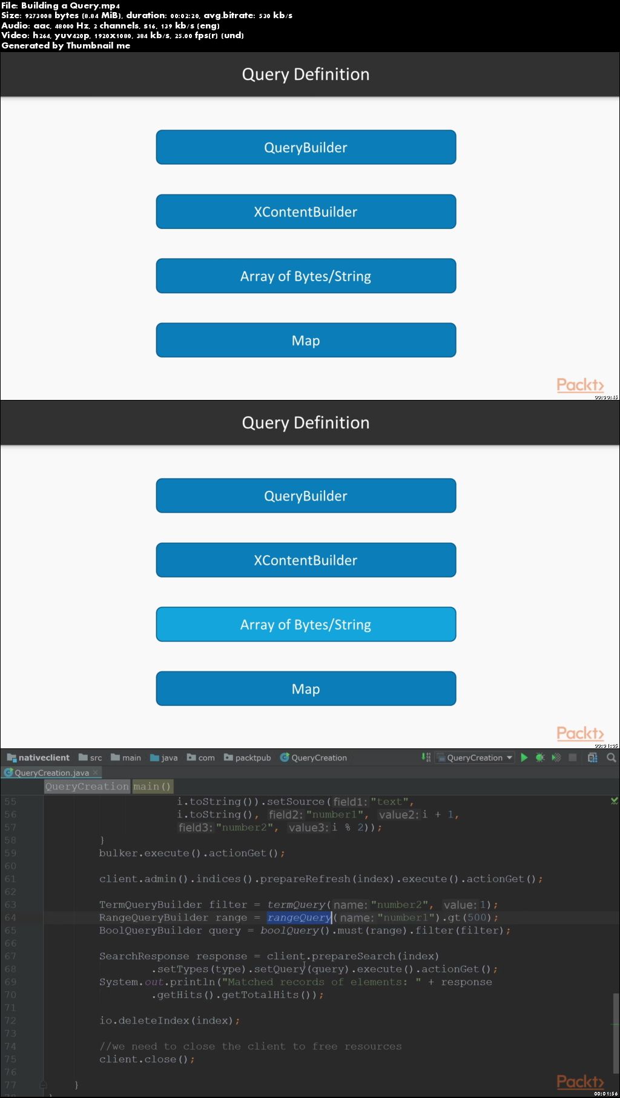Click the first slide's 'Query Definition' title
This screenshot has width=620, height=1098.
(306, 74)
